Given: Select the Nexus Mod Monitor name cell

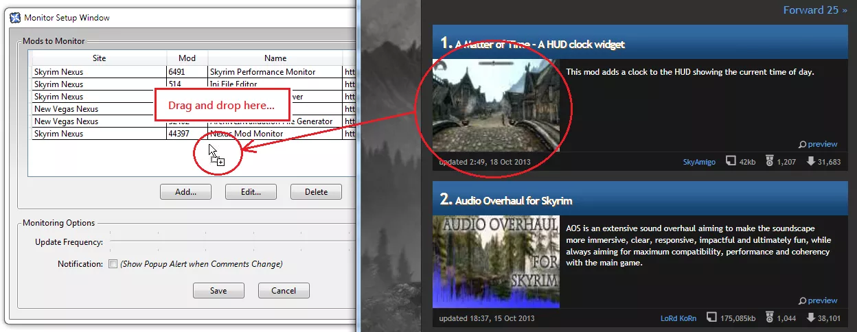Looking at the screenshot, I should 275,134.
